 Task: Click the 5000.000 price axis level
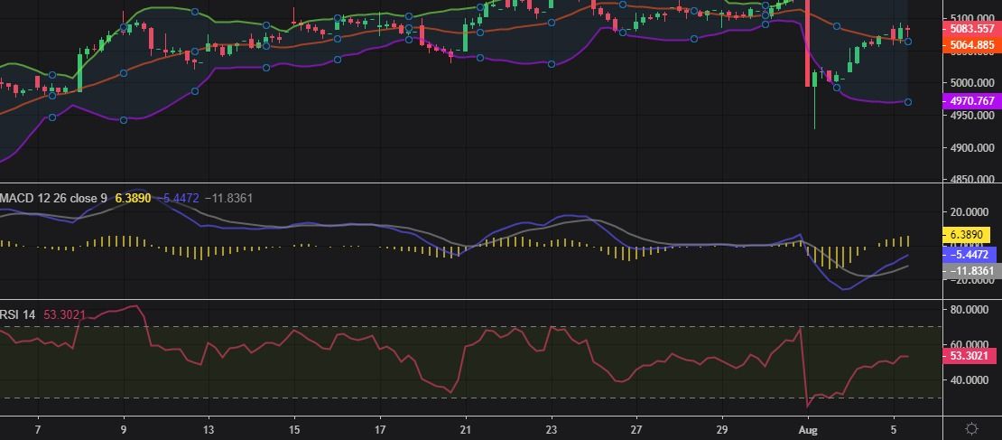(x=972, y=82)
